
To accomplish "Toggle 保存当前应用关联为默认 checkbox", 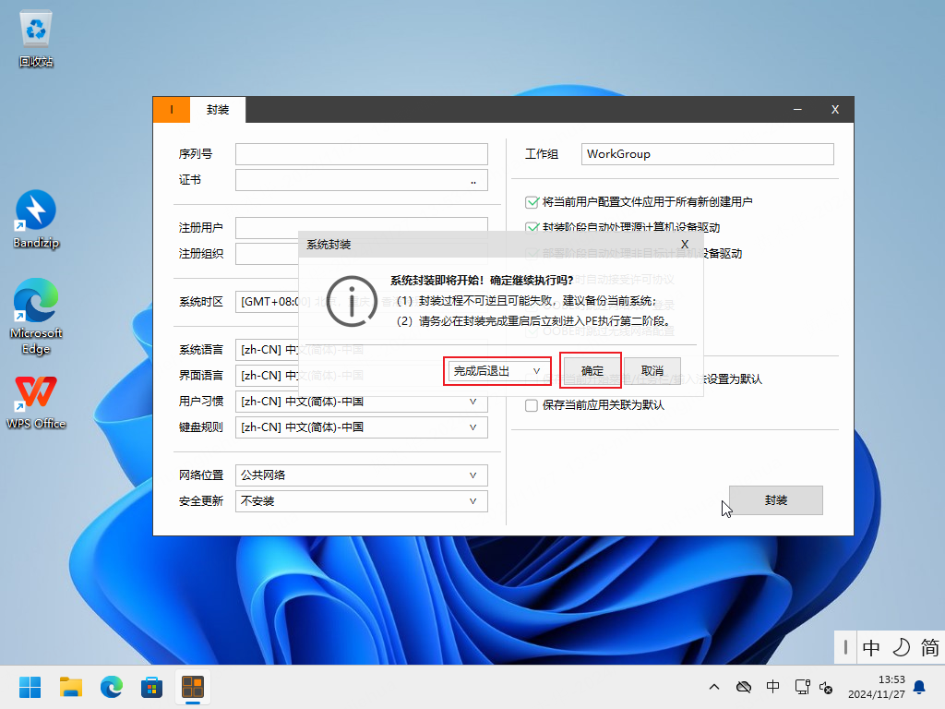I will pyautogui.click(x=532, y=405).
